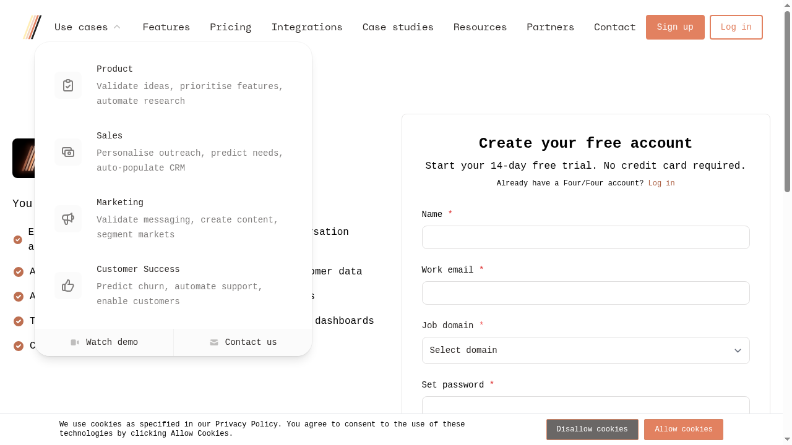Select the Product use case title

[114, 69]
